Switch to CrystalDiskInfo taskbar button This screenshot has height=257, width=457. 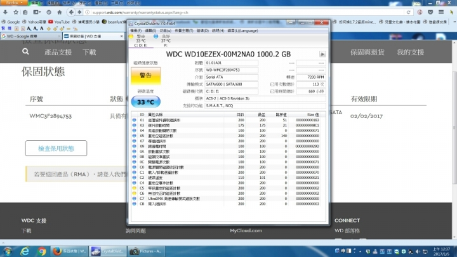pos(107,251)
